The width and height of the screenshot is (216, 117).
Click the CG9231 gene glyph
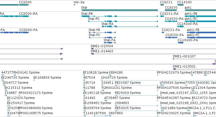click(162, 5)
